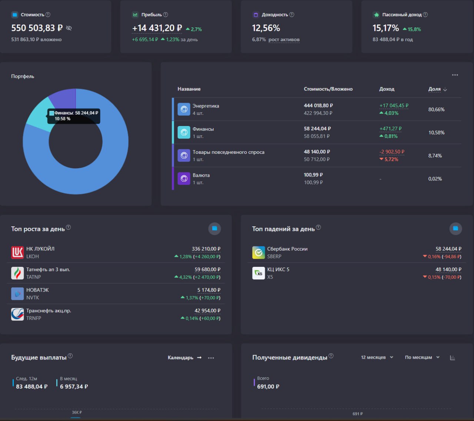The image size is (474, 421).
Task: Click the help icon beside Стоимость
Action: point(48,15)
